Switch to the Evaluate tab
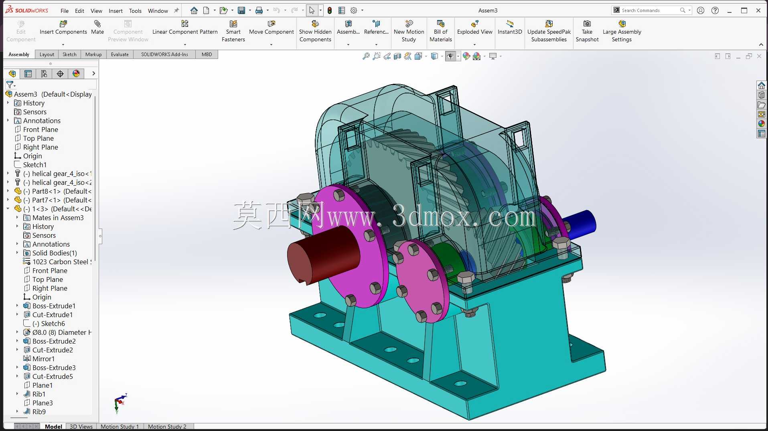Viewport: 768px width, 431px height. (x=120, y=55)
